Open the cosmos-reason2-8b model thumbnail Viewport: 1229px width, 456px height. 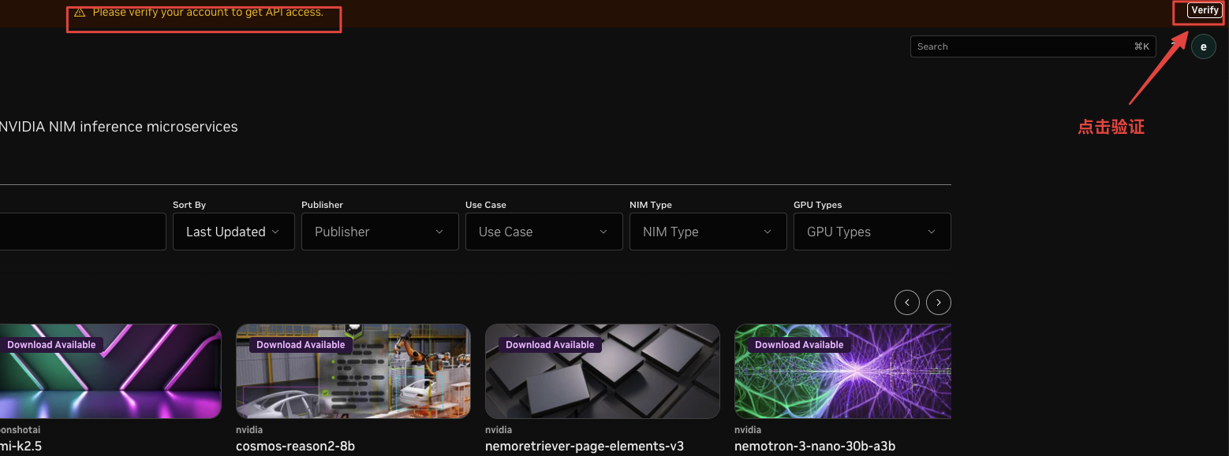pos(353,371)
